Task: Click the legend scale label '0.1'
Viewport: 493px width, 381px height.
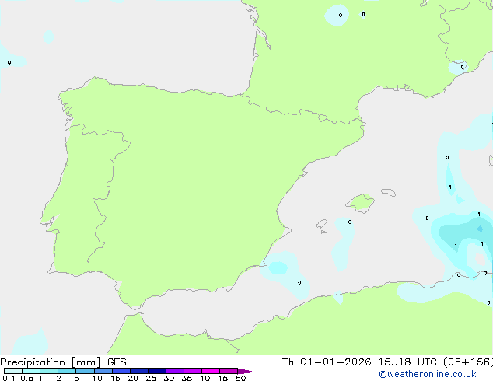Action: [x=9, y=378]
